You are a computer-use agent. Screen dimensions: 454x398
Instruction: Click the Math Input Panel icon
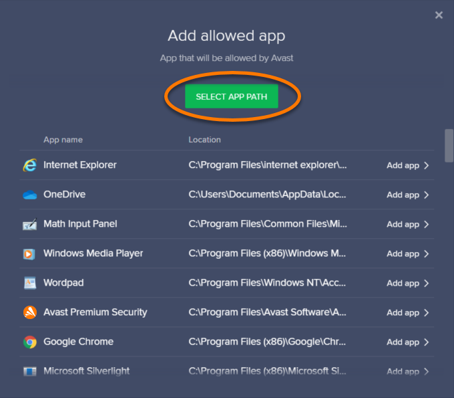click(29, 224)
